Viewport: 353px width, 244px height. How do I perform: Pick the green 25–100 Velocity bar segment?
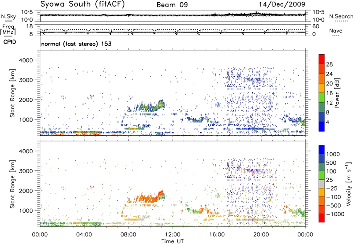322,175
